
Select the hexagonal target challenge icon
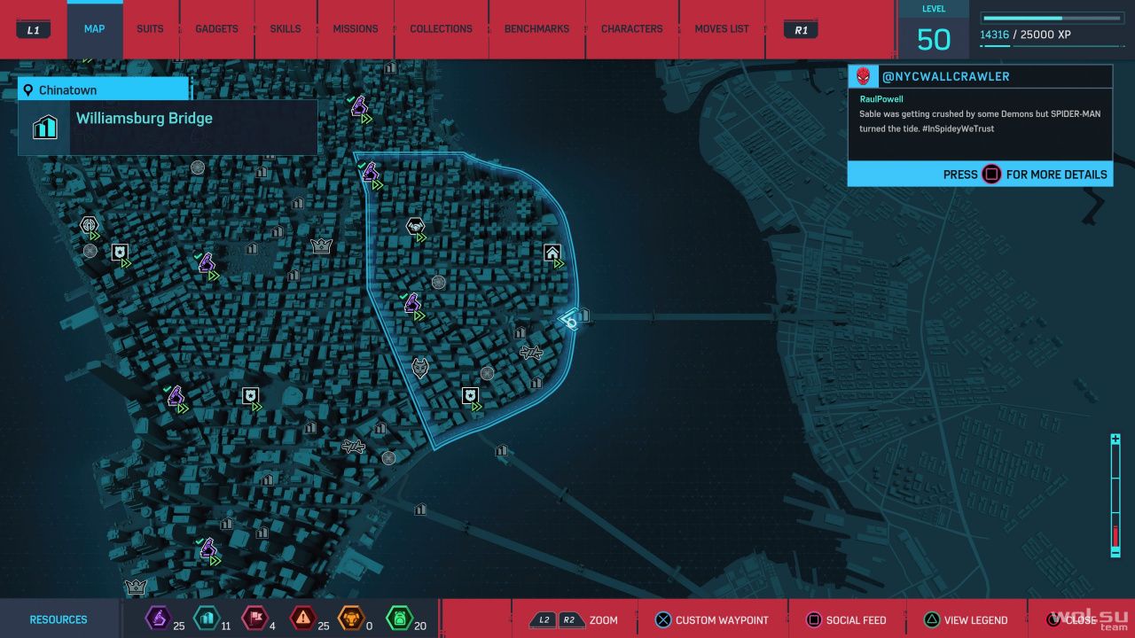(88, 224)
